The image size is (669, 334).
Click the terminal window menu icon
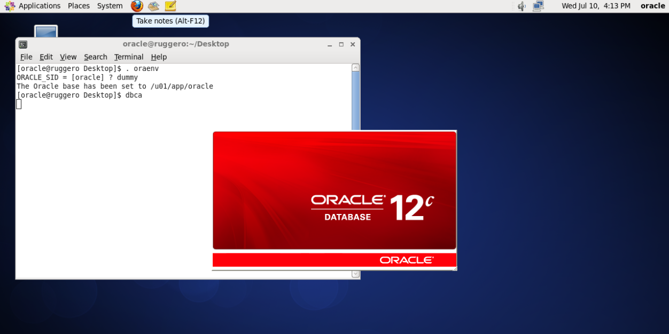(x=23, y=44)
